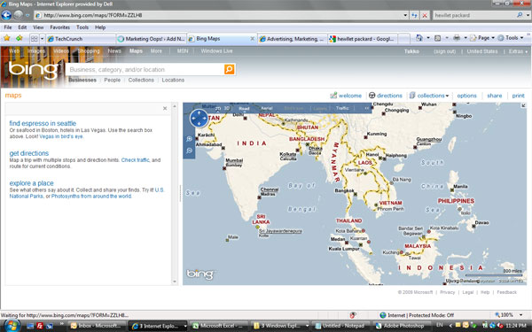
Task: Collapse the map toolbar with double arrow
Action: [x=366, y=108]
